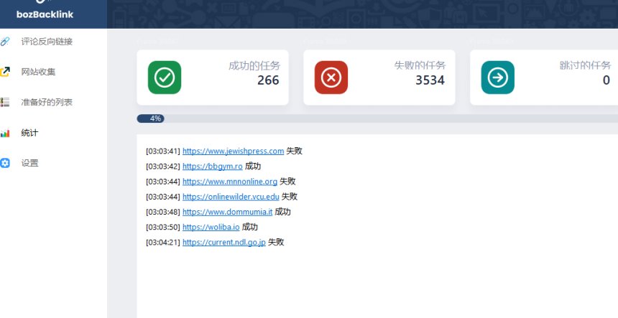Open the jewishpress.com link
Image resolution: width=618 pixels, height=318 pixels.
click(233, 151)
